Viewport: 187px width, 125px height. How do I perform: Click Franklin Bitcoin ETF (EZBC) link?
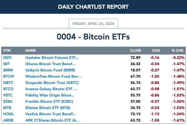coord(49,102)
